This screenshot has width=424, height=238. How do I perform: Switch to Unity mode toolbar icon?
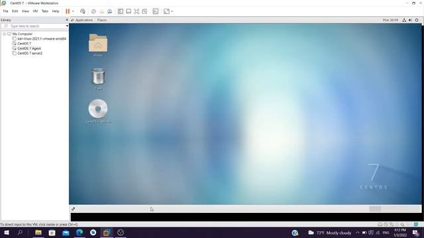pyautogui.click(x=144, y=11)
